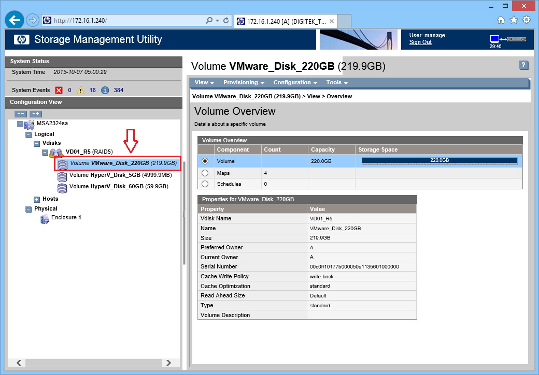This screenshot has width=539, height=375.
Task: Select Enclosure 1 in tree
Action: pyautogui.click(x=66, y=217)
